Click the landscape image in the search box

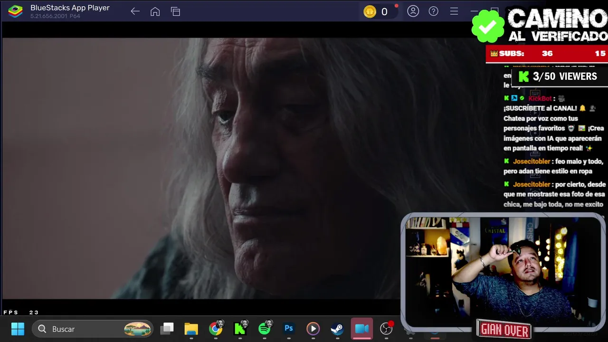[138, 329]
